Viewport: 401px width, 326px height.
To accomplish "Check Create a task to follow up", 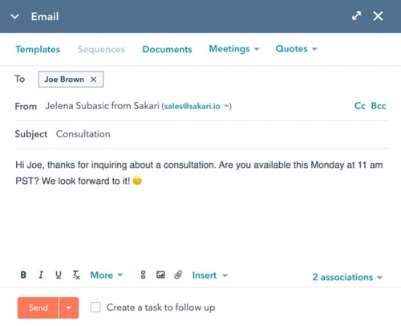I will [x=95, y=308].
